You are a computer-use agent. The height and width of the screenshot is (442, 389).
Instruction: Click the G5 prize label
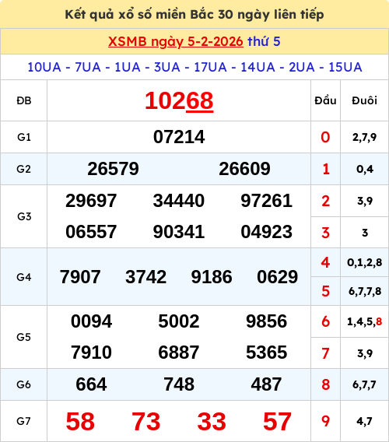tap(24, 337)
